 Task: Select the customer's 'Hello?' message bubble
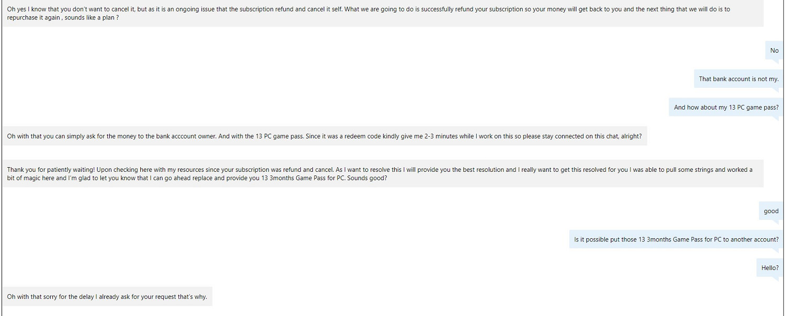pos(770,267)
